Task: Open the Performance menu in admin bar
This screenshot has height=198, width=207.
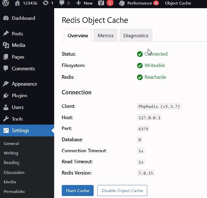Action: pos(140,3)
